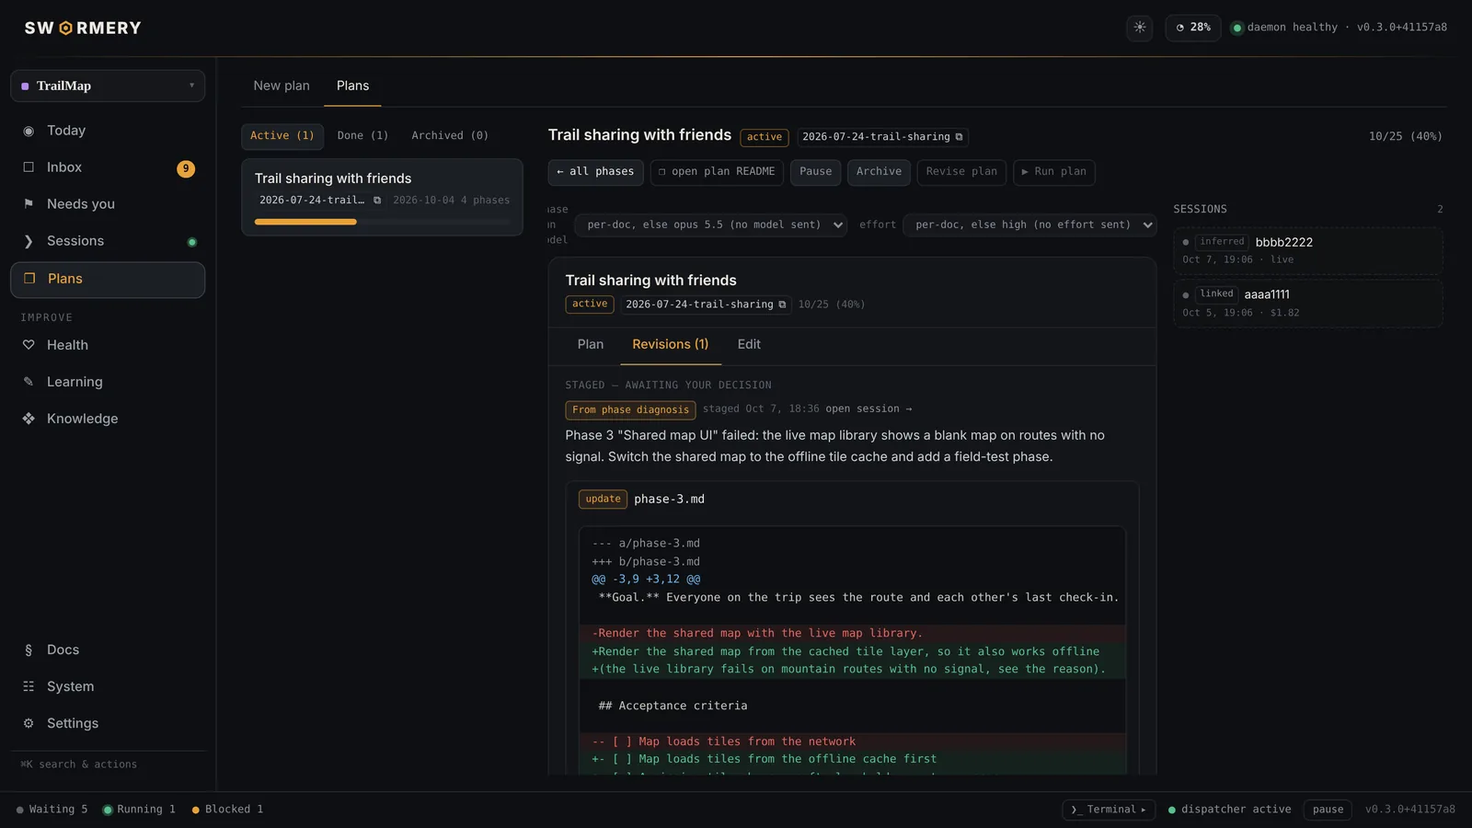Open the inferred session bbbb2222
This screenshot has height=828, width=1472.
point(1307,250)
